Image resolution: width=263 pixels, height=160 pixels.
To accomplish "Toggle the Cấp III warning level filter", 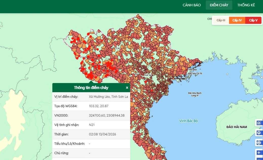I will [221, 20].
